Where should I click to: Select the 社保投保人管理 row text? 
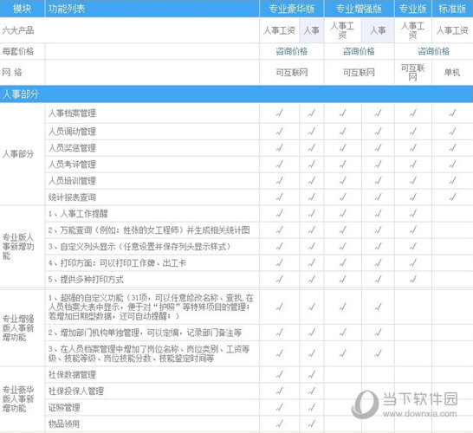(x=76, y=391)
